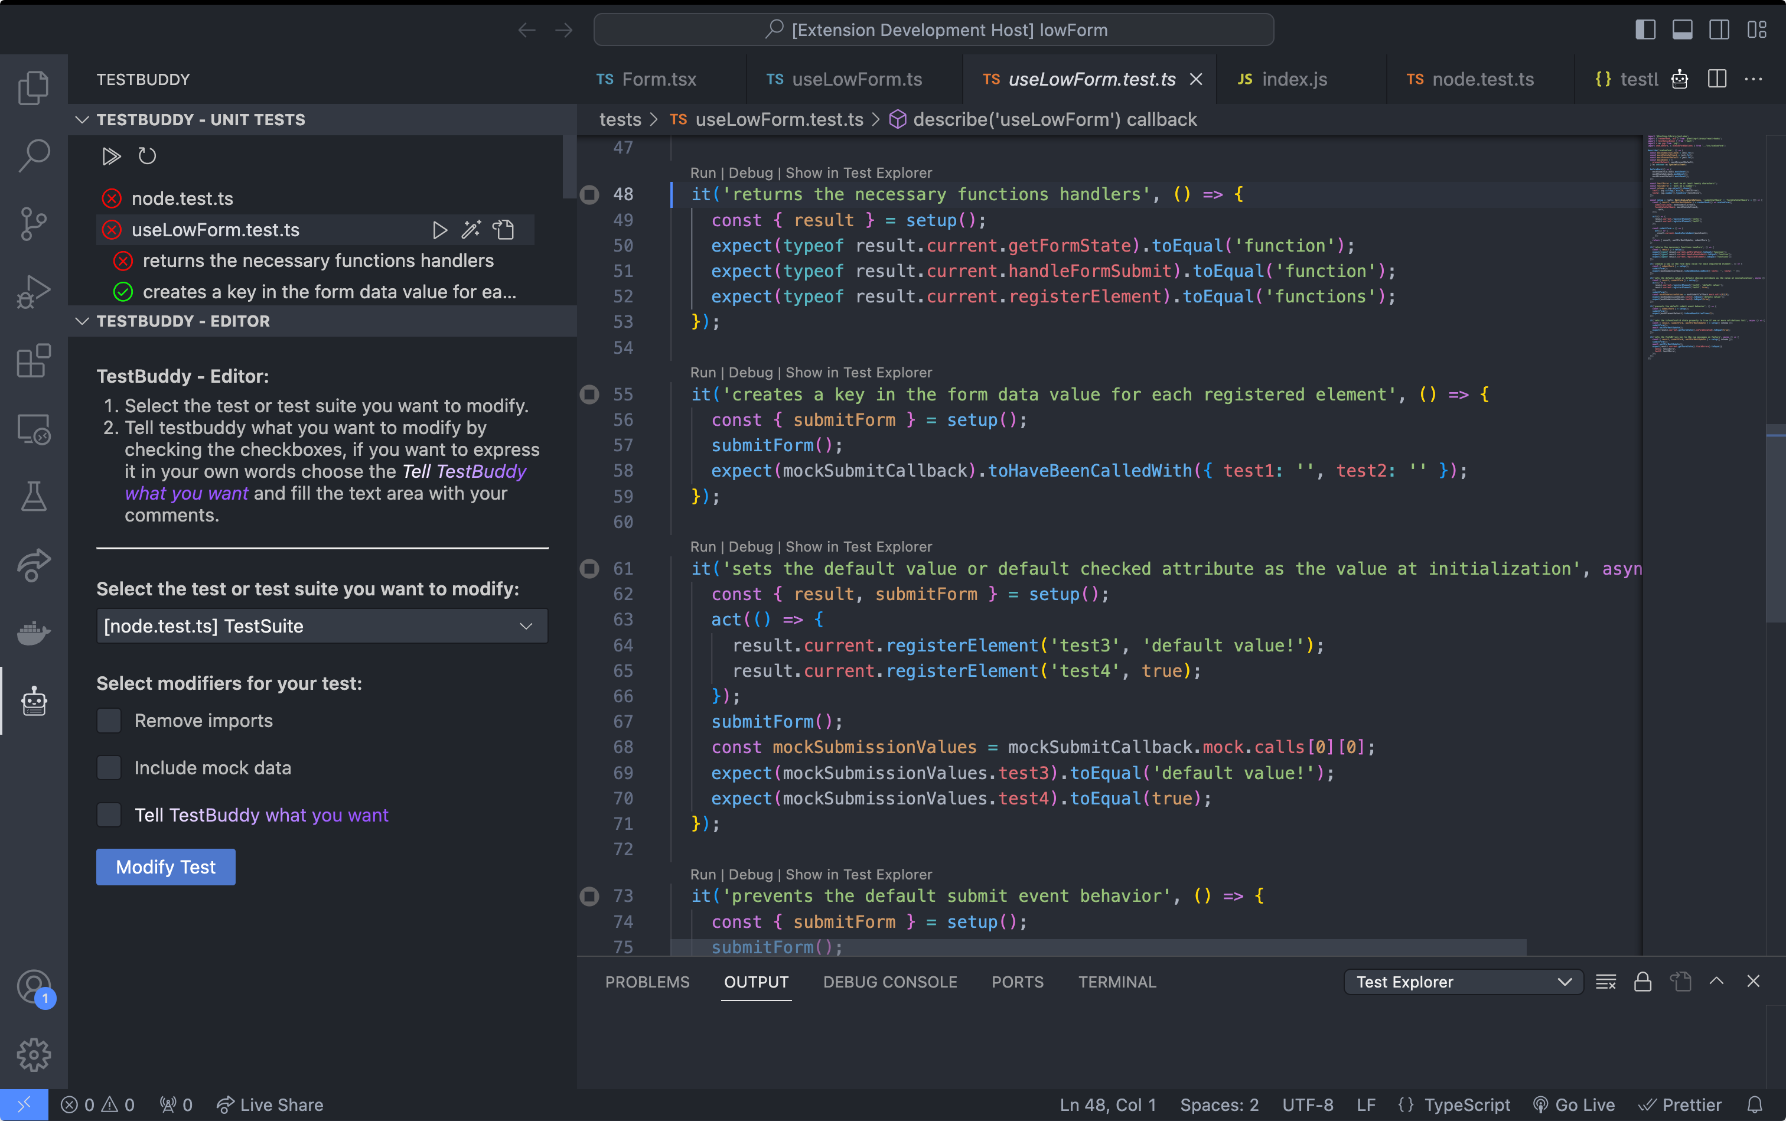Maximize the panel size chevron
Image resolution: width=1786 pixels, height=1121 pixels.
pyautogui.click(x=1716, y=982)
